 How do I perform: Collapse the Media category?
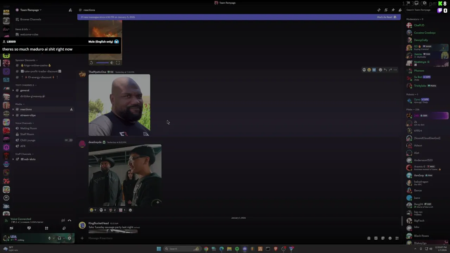pyautogui.click(x=20, y=104)
